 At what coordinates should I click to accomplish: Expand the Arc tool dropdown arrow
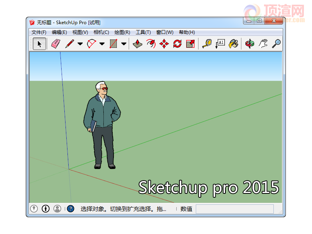[x=102, y=44]
